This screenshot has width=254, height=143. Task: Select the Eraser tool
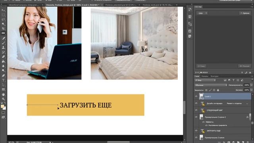coord(3,57)
